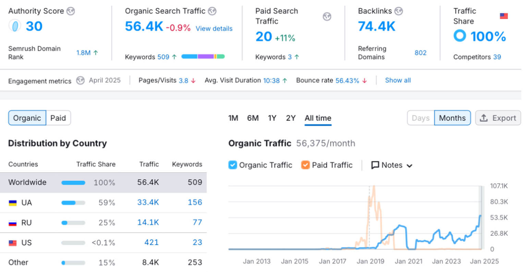Open the 802 Referring Domains link
This screenshot has height=272, width=523.
pyautogui.click(x=420, y=53)
